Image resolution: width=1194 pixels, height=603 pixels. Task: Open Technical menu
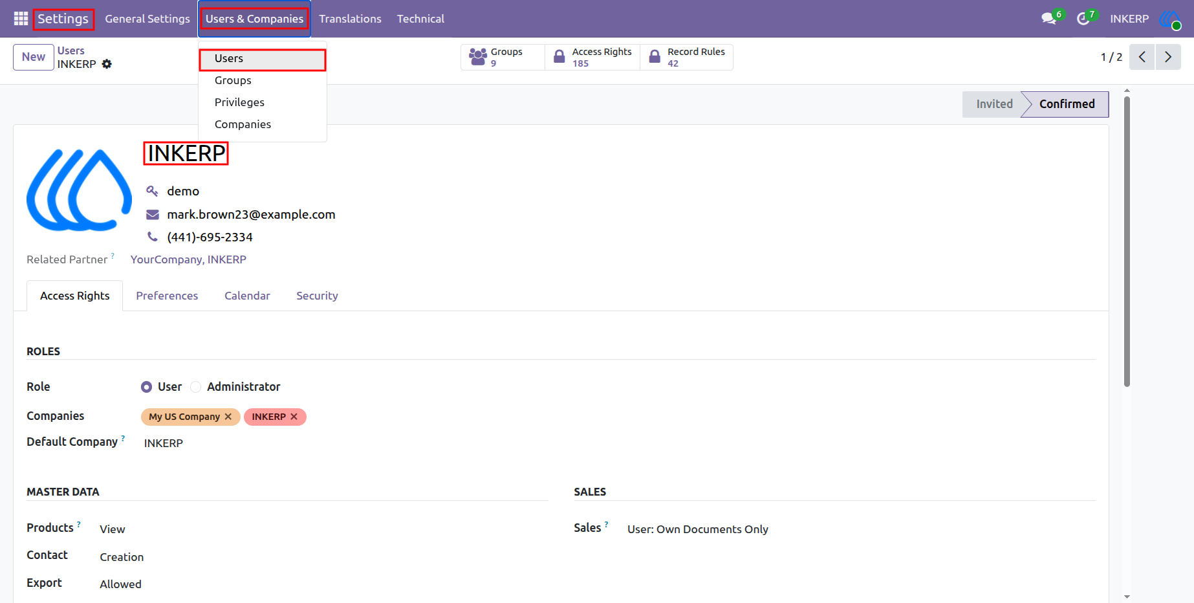[x=420, y=19]
